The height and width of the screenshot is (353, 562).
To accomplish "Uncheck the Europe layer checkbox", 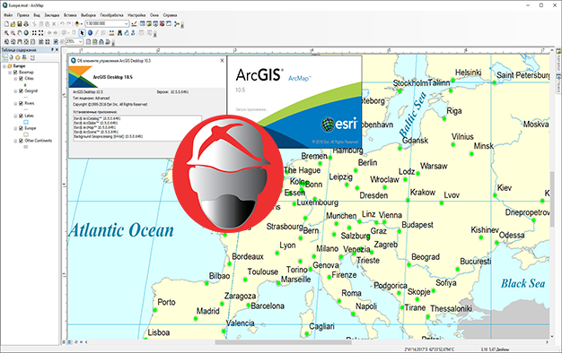I will 22,128.
